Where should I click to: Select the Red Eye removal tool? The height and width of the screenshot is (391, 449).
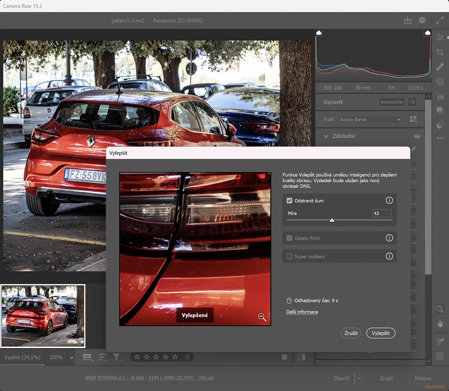pos(440,96)
